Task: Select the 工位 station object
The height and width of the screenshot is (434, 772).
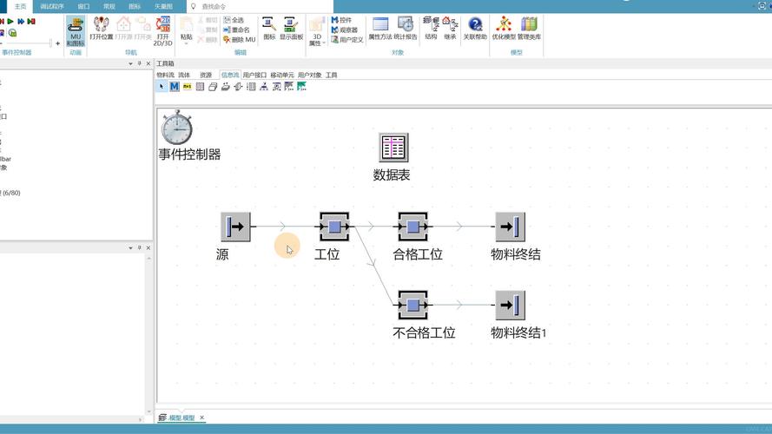Action: (334, 227)
